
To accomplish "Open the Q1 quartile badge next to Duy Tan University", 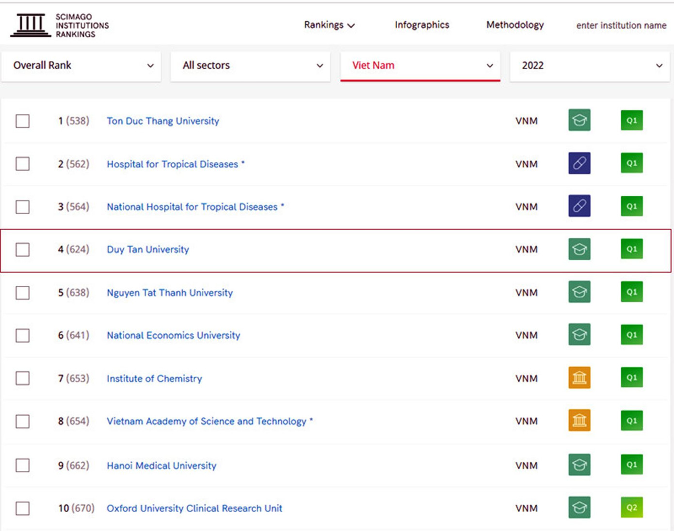I will [631, 249].
